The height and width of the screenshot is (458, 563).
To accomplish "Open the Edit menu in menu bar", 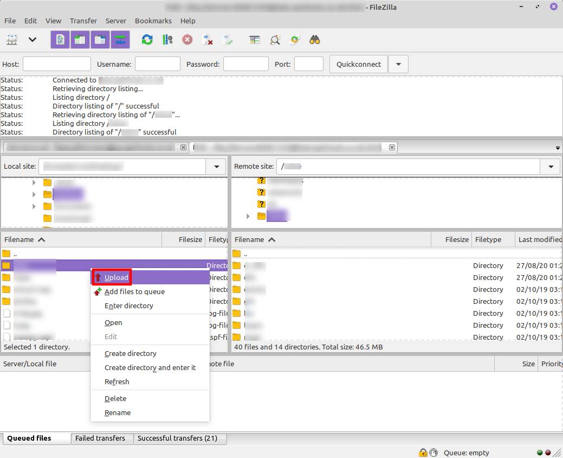I will point(30,21).
